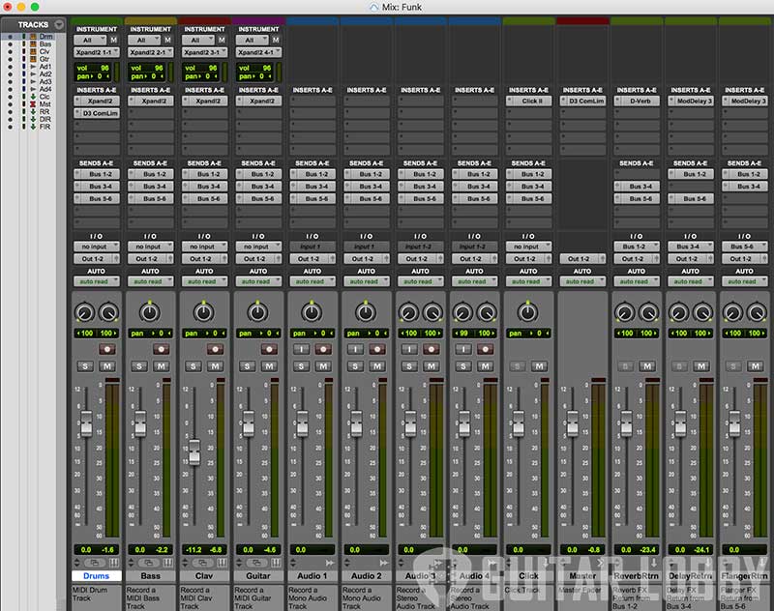Record-enable the Audio 2 track
This screenshot has width=774, height=611.
377,349
